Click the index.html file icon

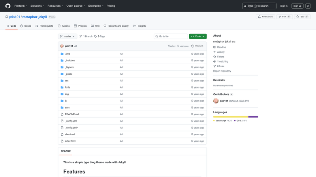(62, 141)
